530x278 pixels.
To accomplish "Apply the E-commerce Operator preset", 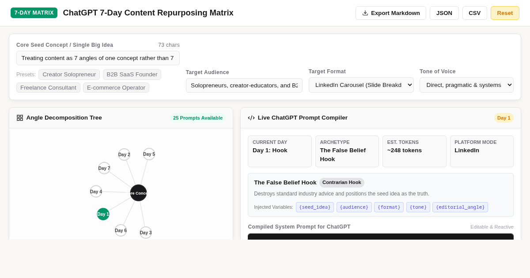I will (116, 88).
